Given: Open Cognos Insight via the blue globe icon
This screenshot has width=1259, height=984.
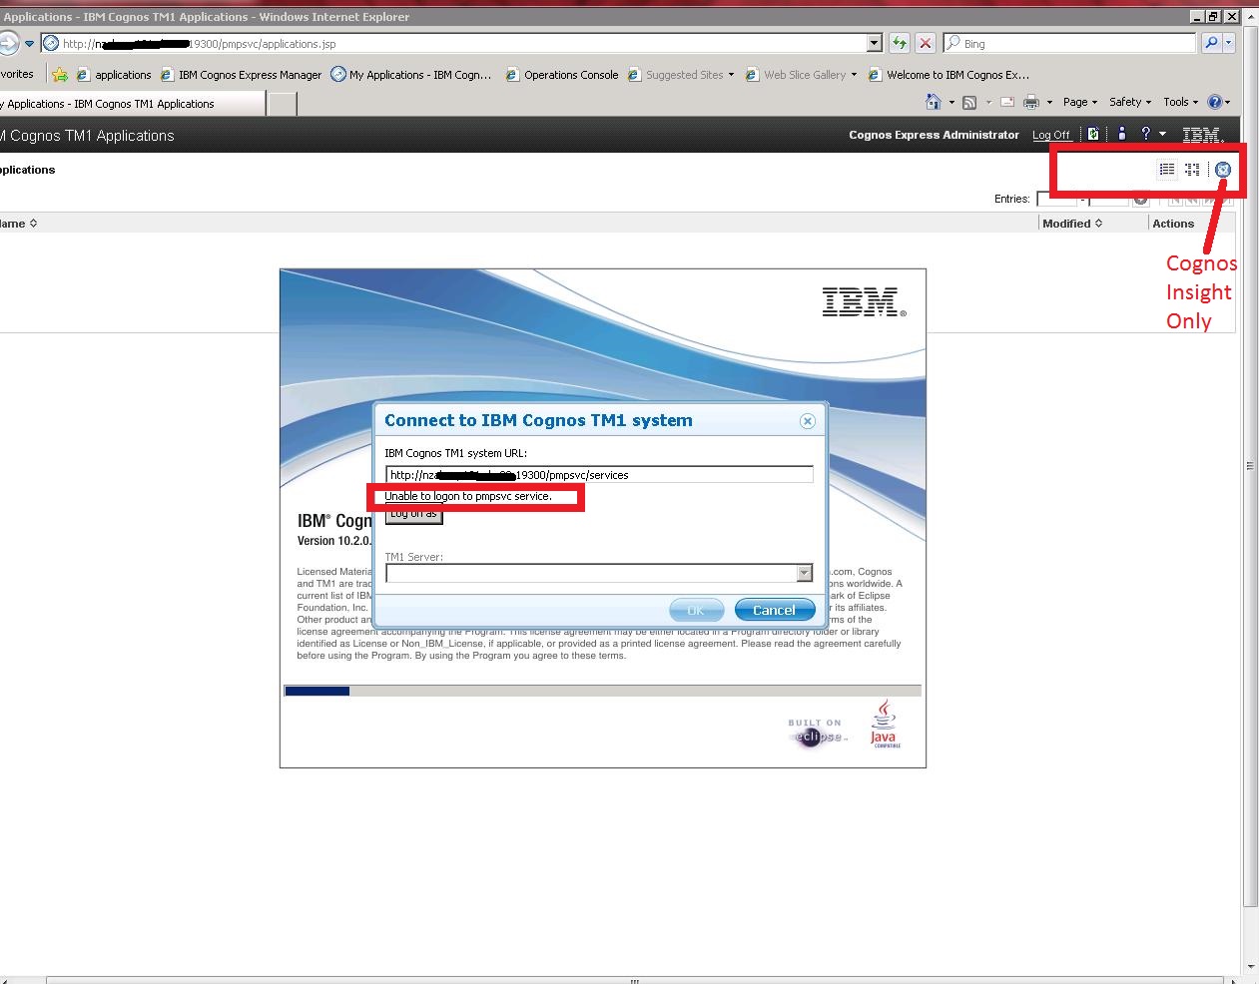Looking at the screenshot, I should [x=1222, y=170].
